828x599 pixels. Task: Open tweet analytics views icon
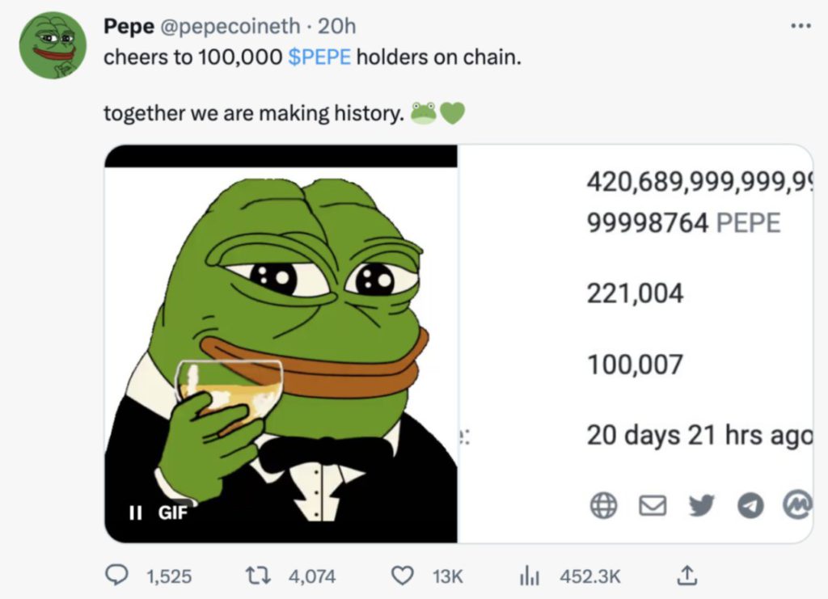529,576
